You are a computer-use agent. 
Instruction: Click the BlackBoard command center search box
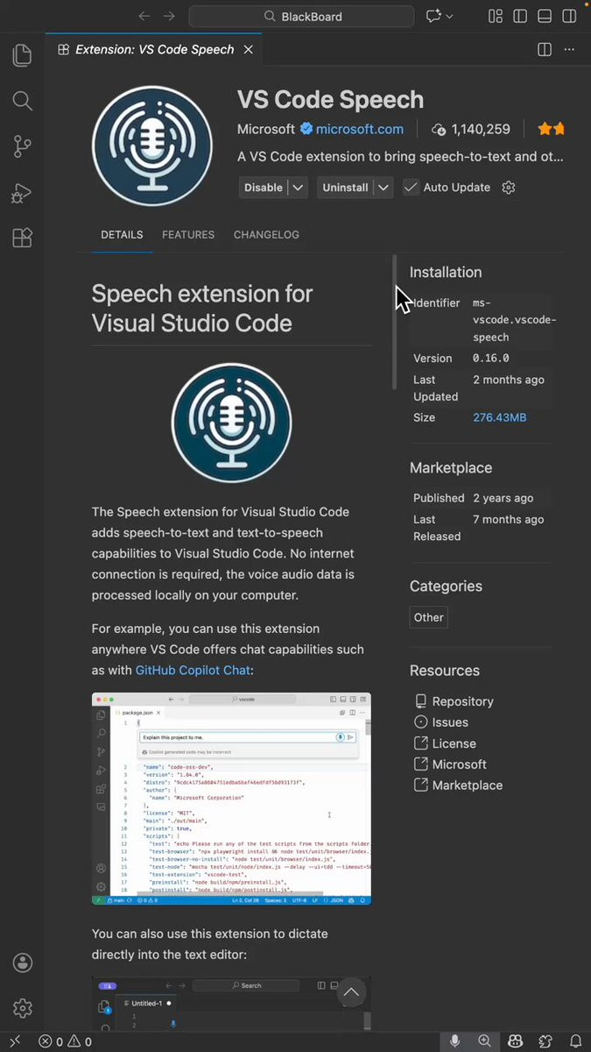301,16
